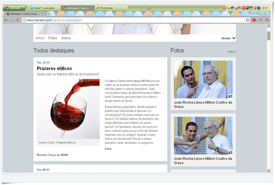Viewport: 275px width, 185px height.
Task: Click the "Horário: Terça às 20h00" text
Action: coord(52,155)
